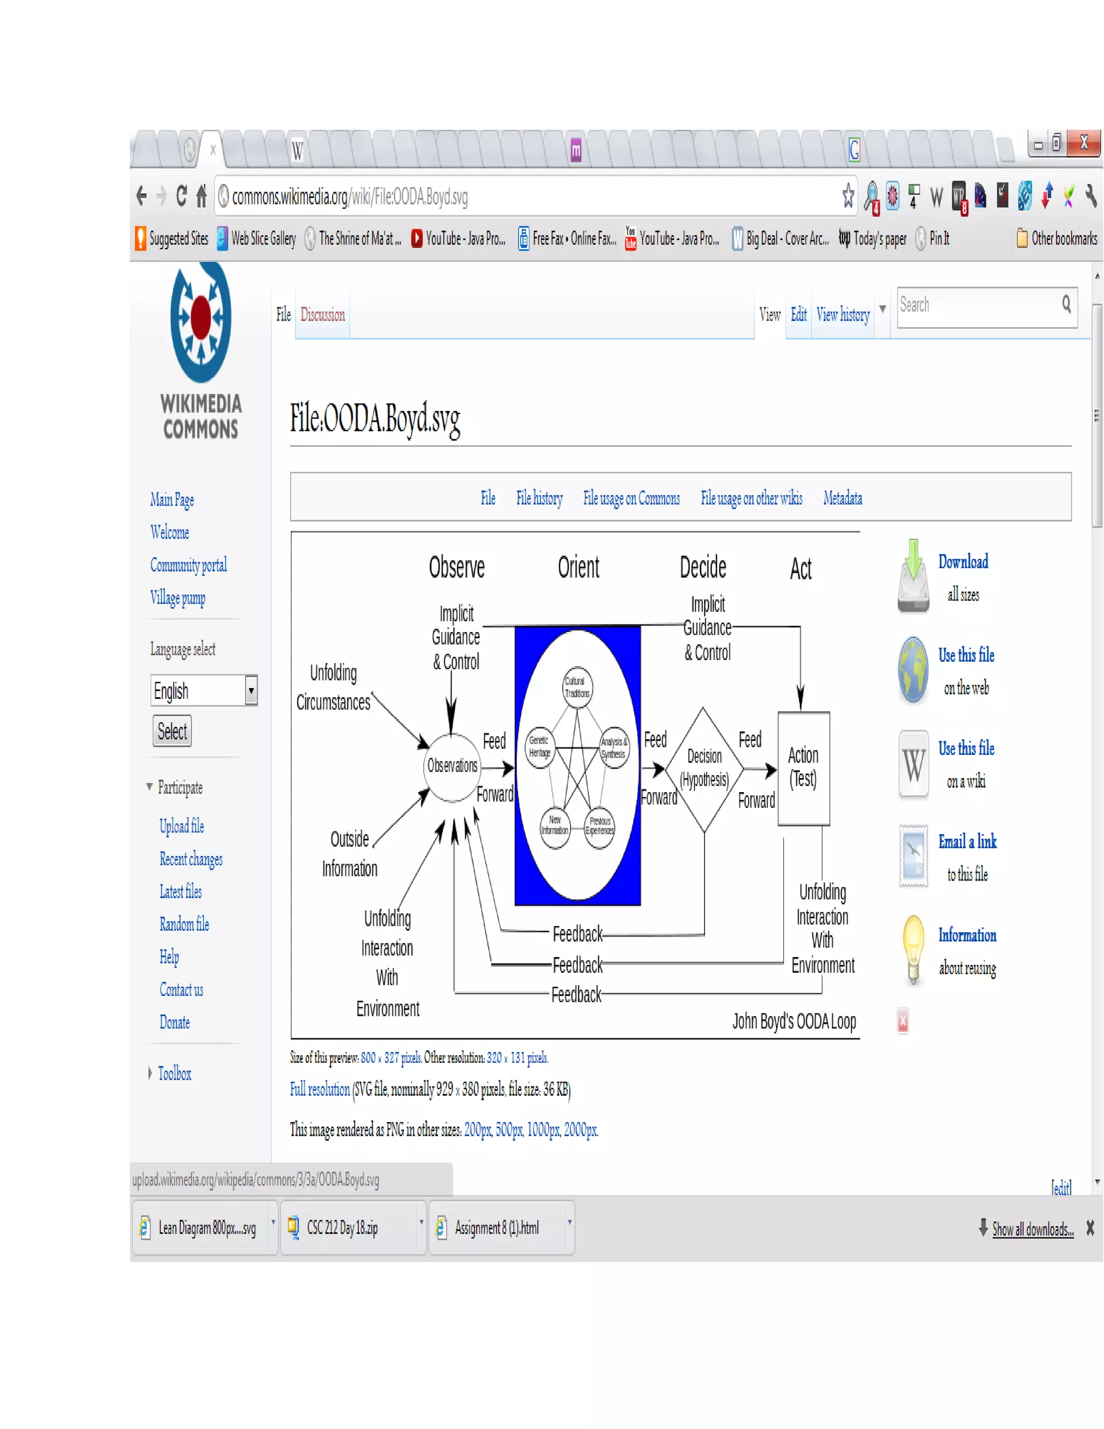Click the home icon in the toolbar

(202, 195)
